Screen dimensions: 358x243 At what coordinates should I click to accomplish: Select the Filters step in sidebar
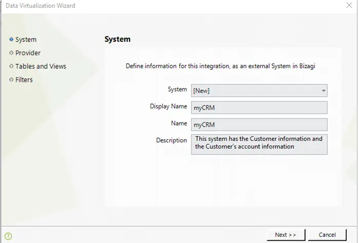pos(24,80)
